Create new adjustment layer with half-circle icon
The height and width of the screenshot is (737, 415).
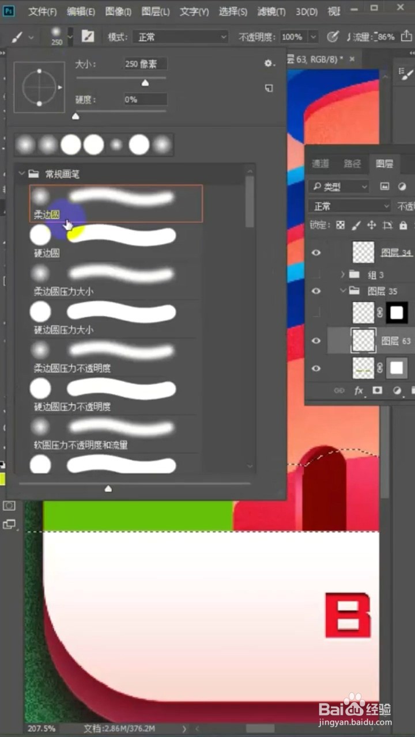(397, 390)
